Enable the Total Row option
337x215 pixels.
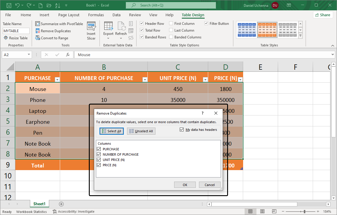coord(142,30)
